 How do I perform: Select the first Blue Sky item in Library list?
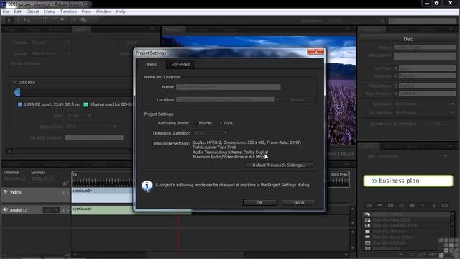pos(407,214)
